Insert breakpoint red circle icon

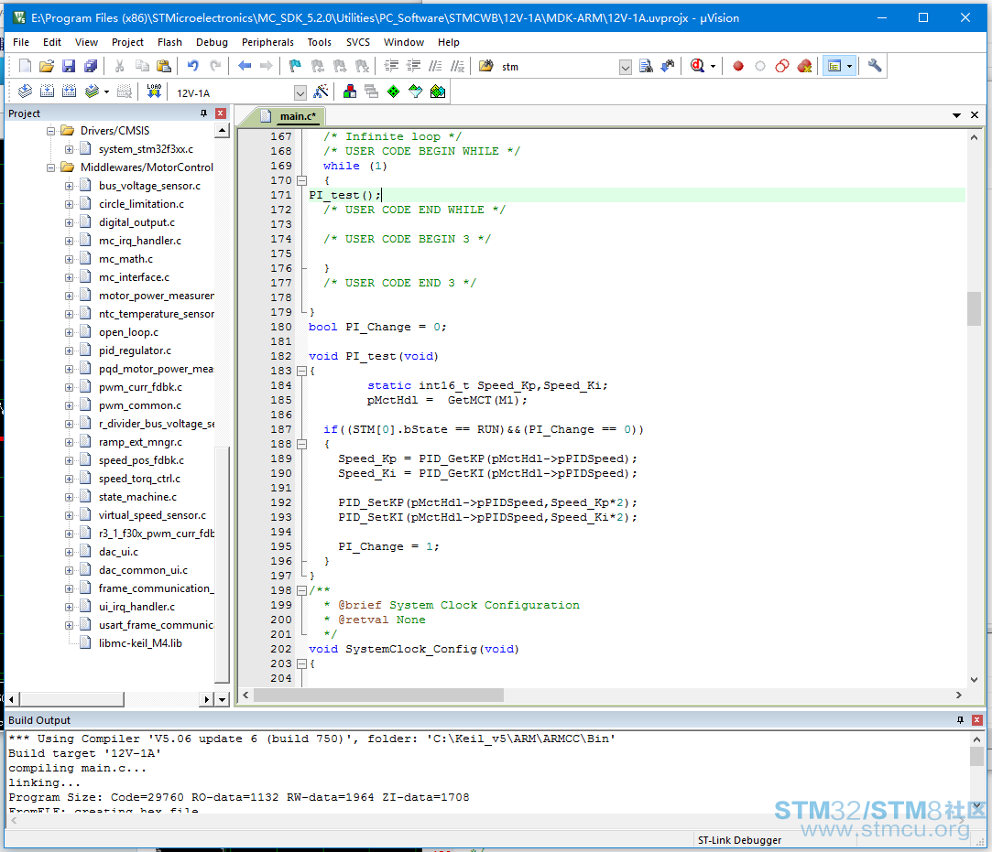coord(737,66)
